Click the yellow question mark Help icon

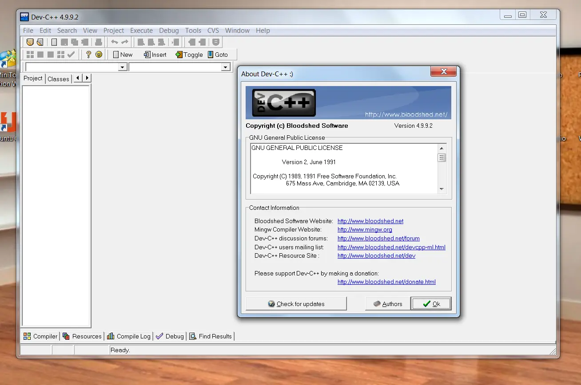88,55
